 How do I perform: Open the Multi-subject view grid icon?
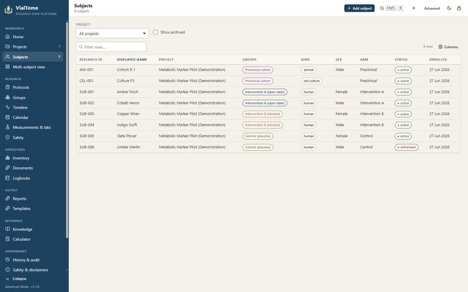coord(8,67)
